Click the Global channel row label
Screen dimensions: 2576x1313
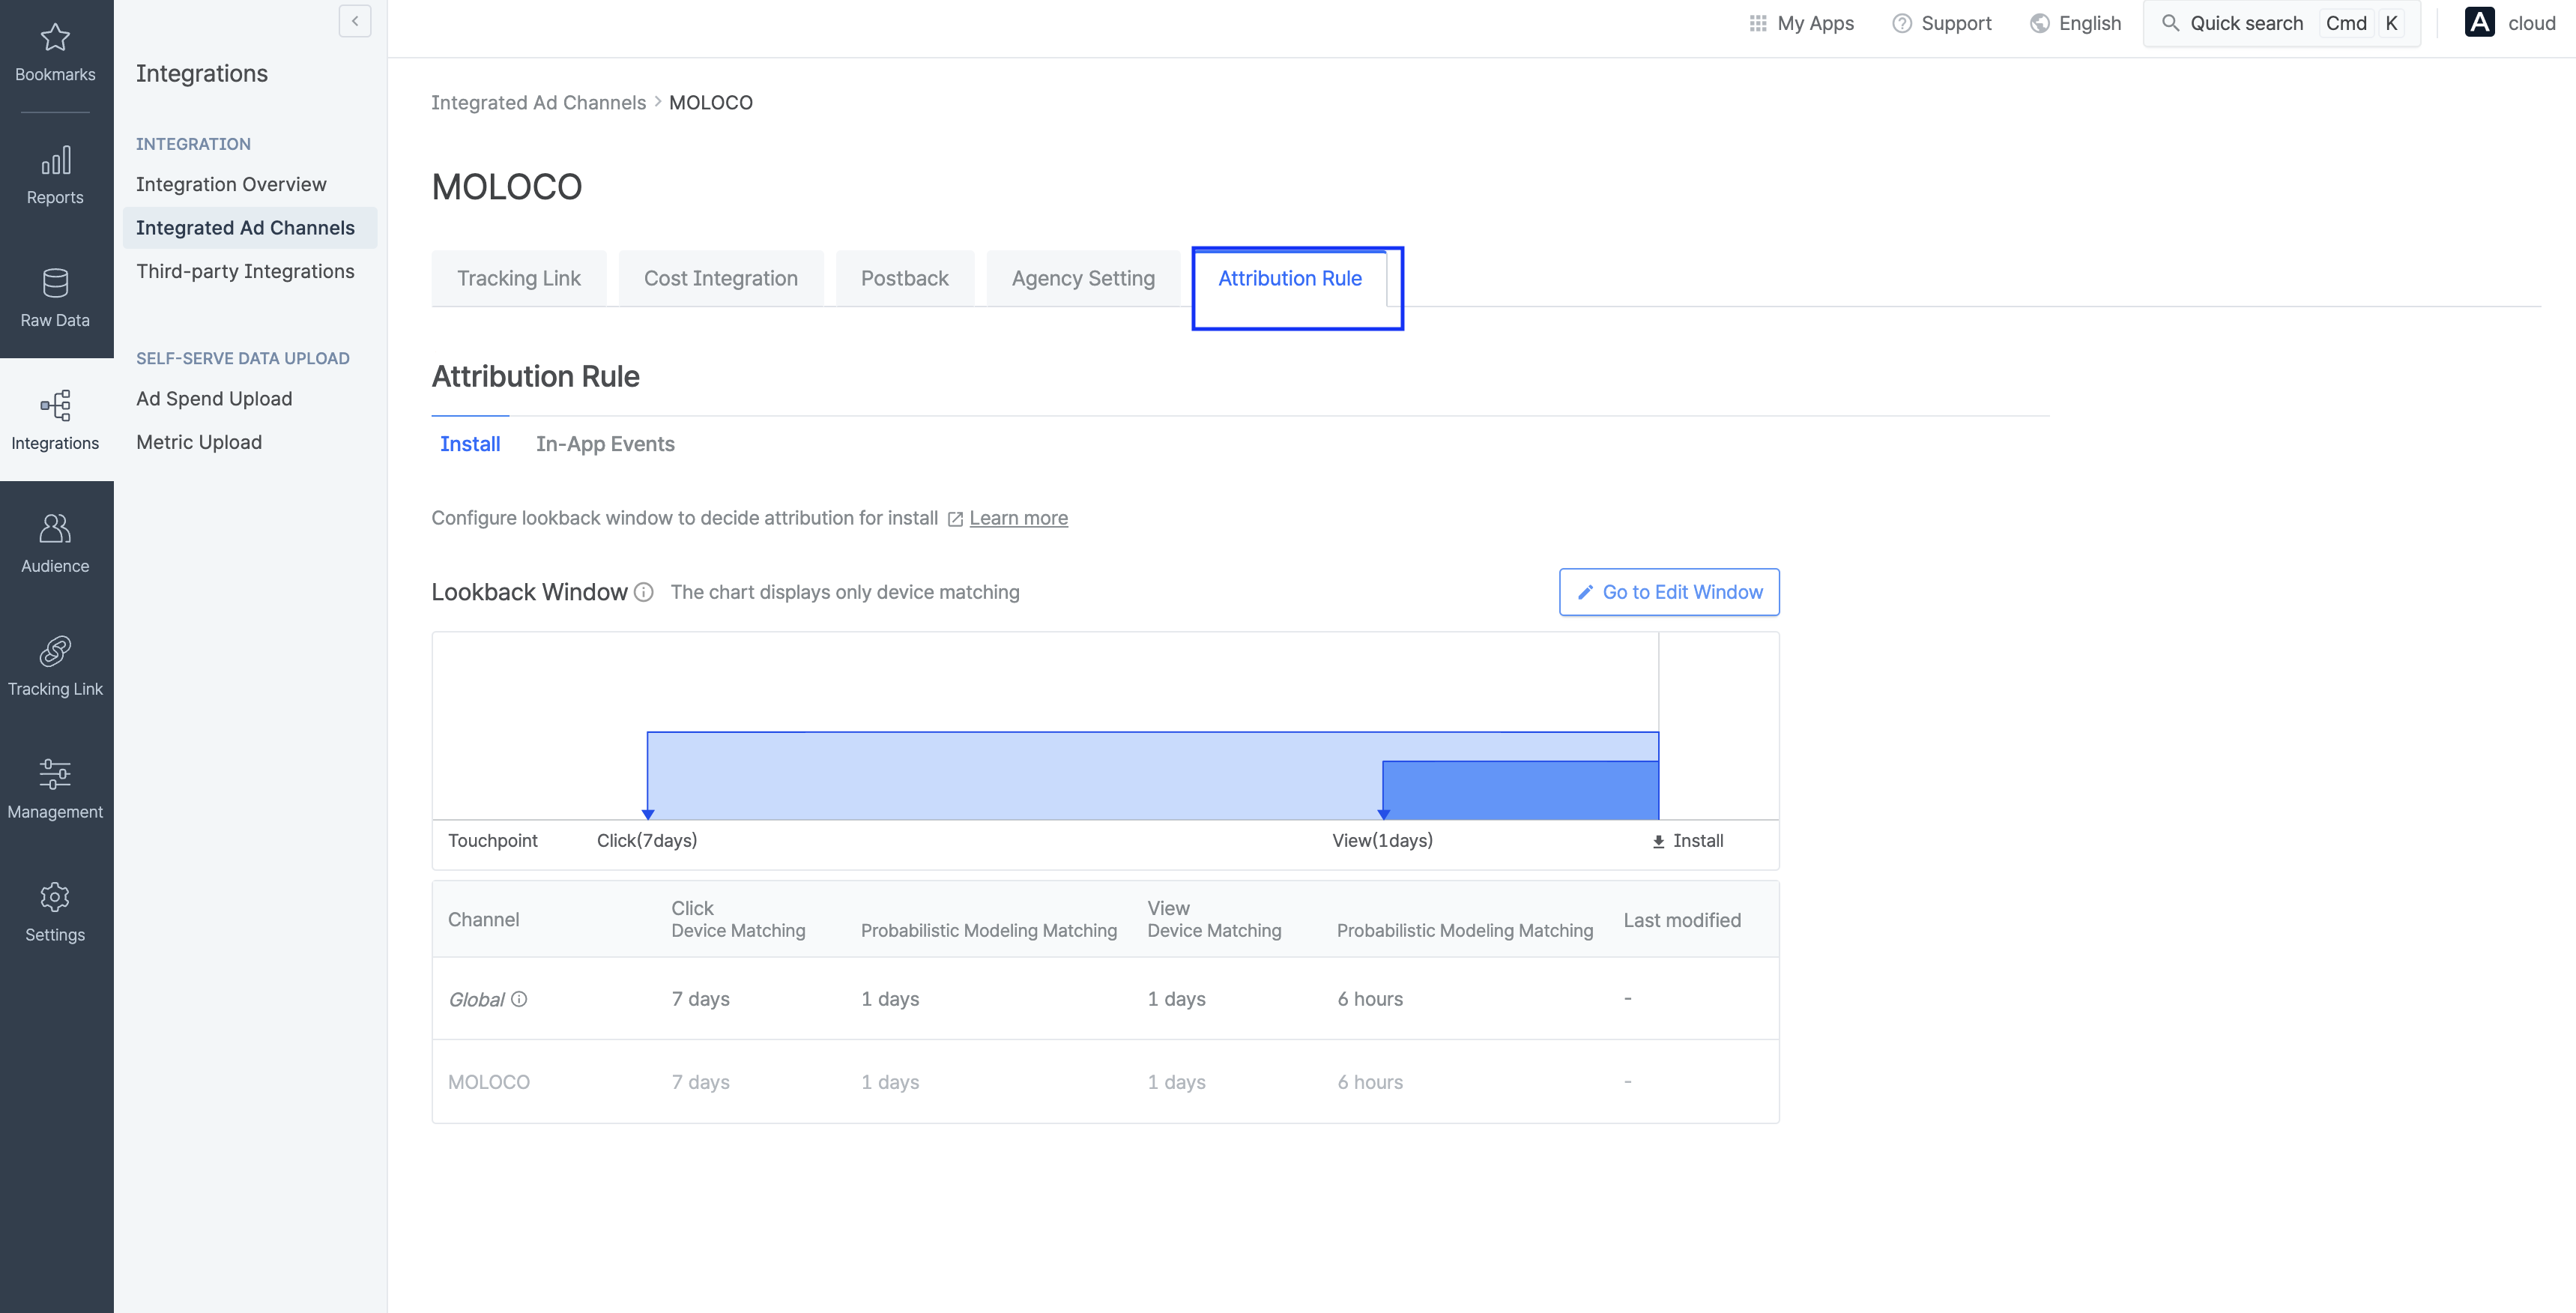(x=476, y=999)
